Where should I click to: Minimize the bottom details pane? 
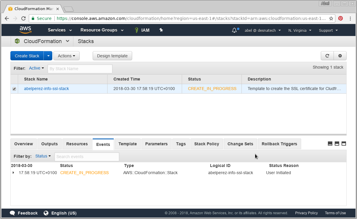330,144
